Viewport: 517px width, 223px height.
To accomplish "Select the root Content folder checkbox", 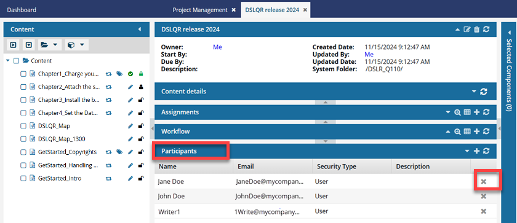I will pyautogui.click(x=16, y=61).
